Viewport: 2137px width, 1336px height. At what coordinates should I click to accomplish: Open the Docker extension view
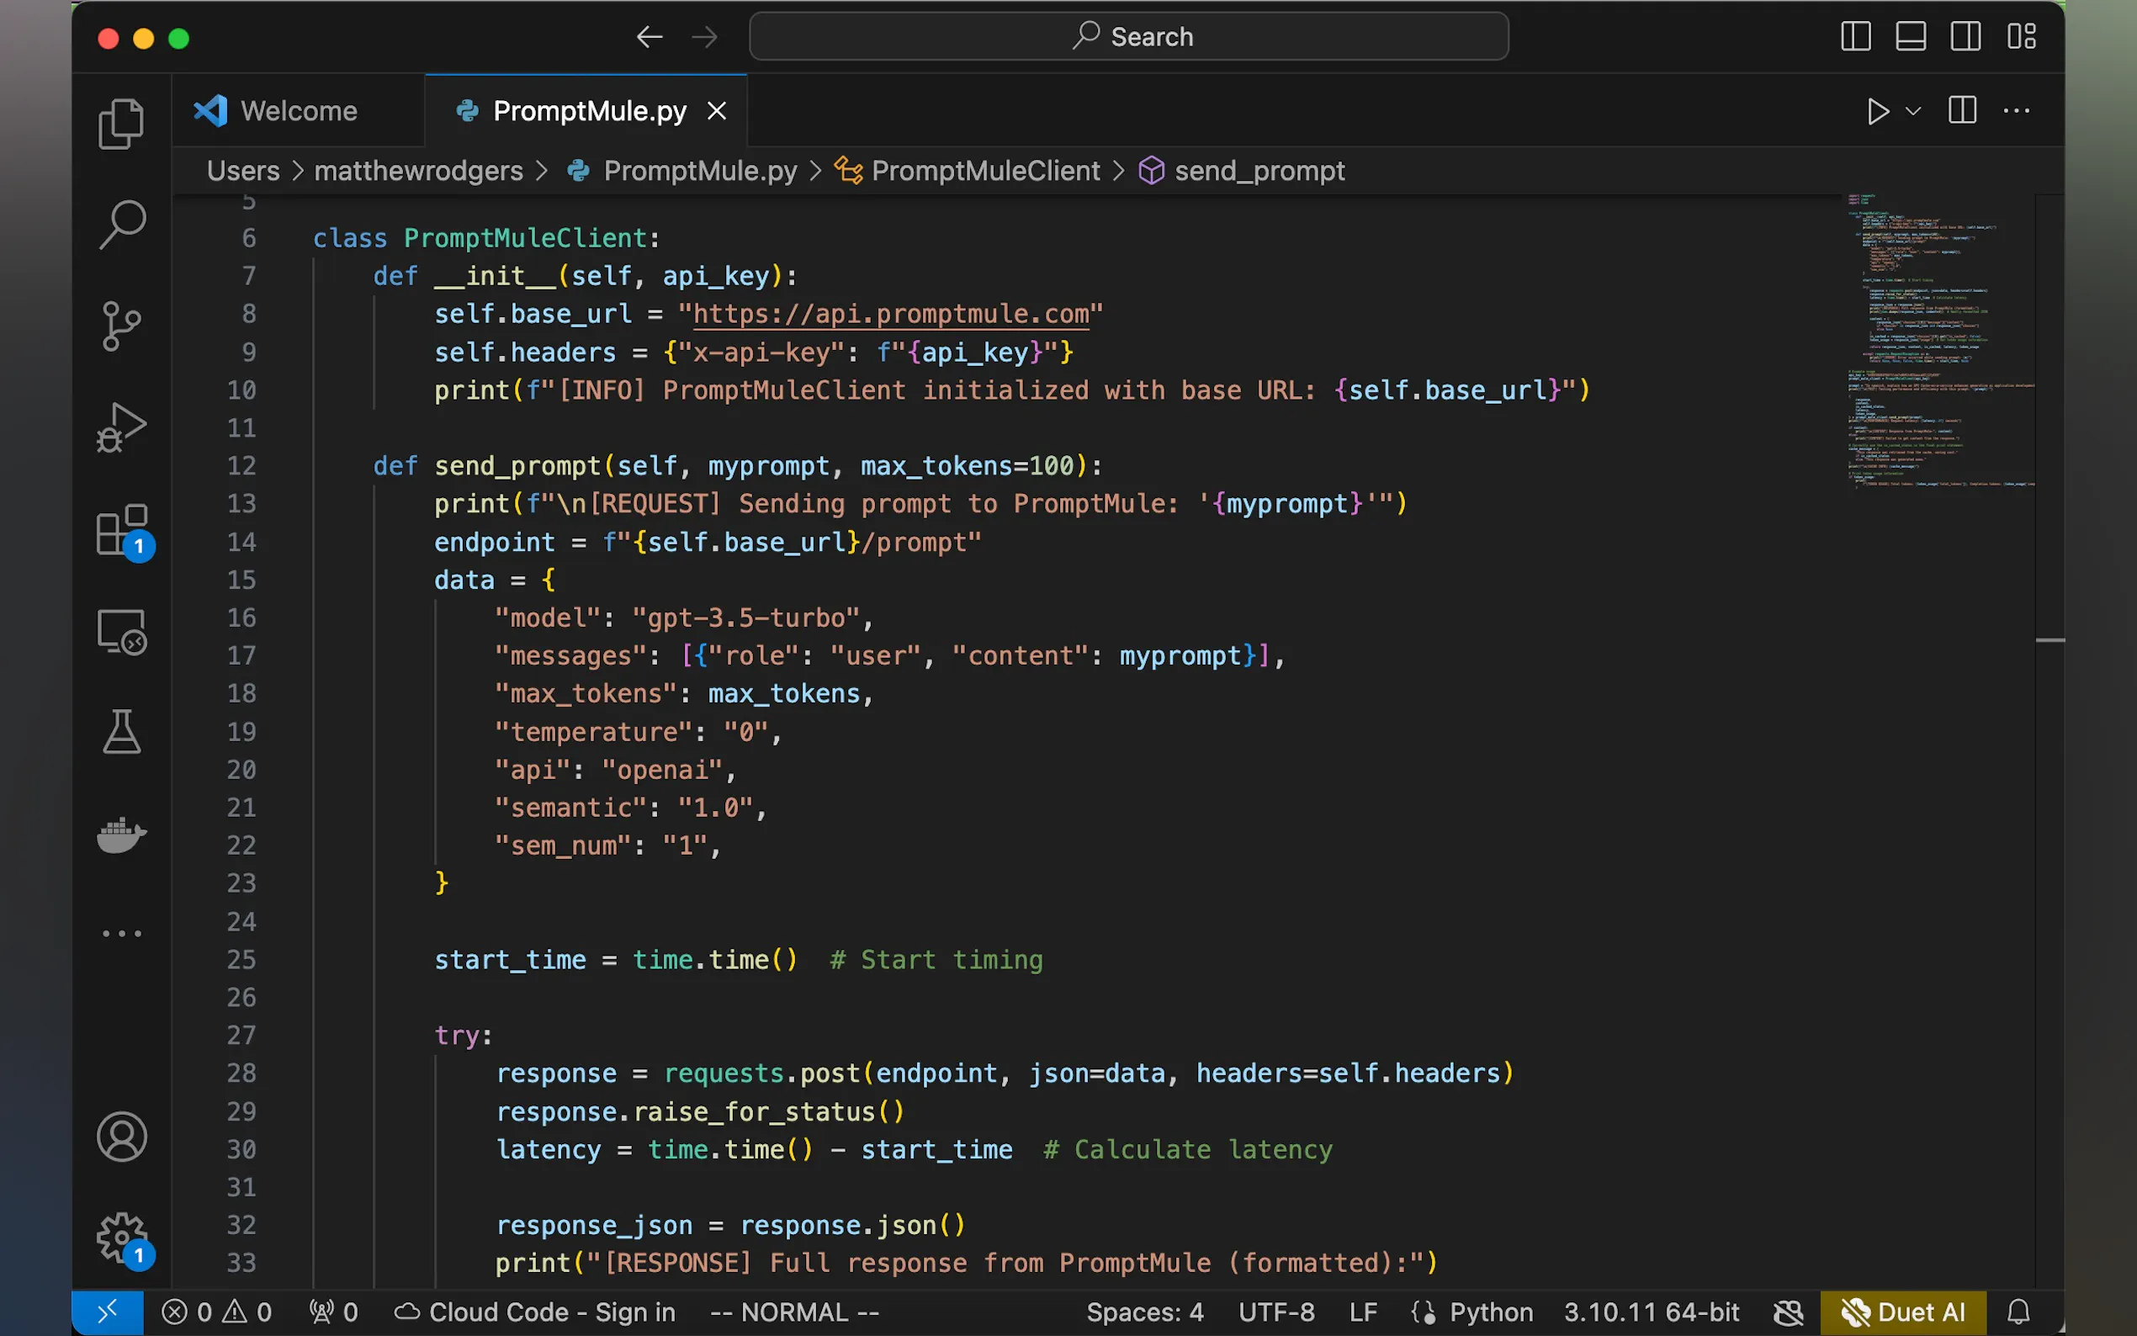pyautogui.click(x=122, y=835)
